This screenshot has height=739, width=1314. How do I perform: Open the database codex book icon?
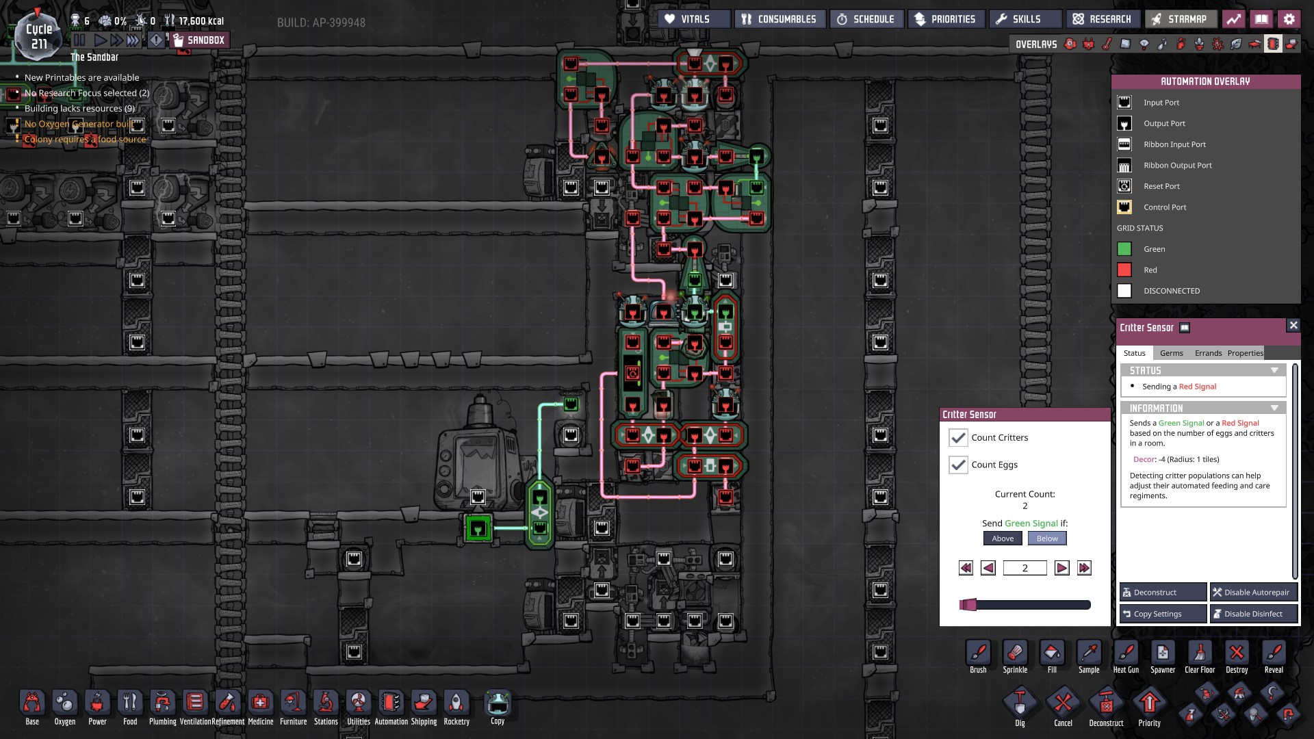click(x=1261, y=19)
